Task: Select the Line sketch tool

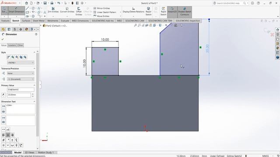Action: tap(27, 8)
